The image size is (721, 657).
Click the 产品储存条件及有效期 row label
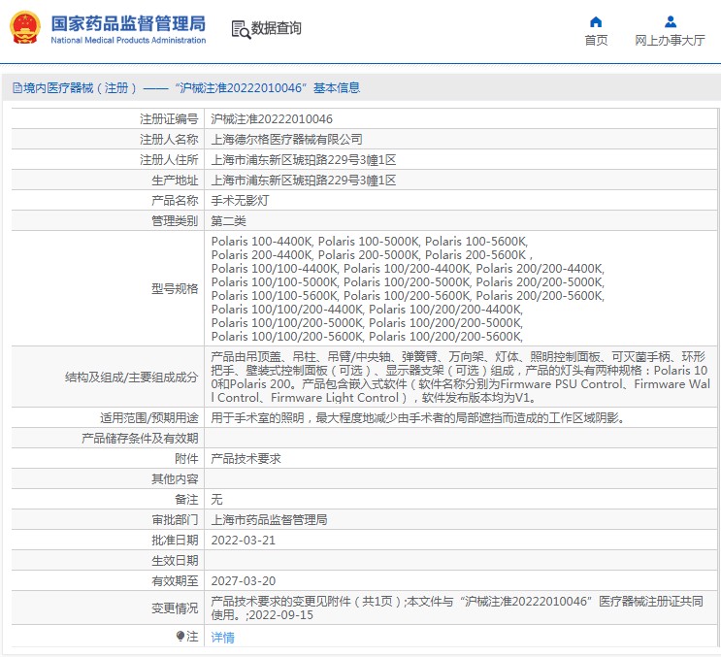[140, 438]
